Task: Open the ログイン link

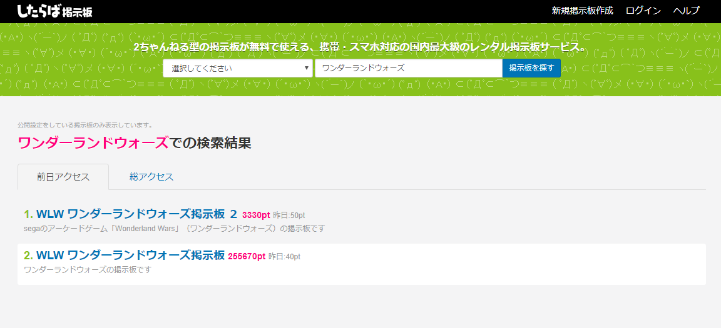Action: [643, 11]
